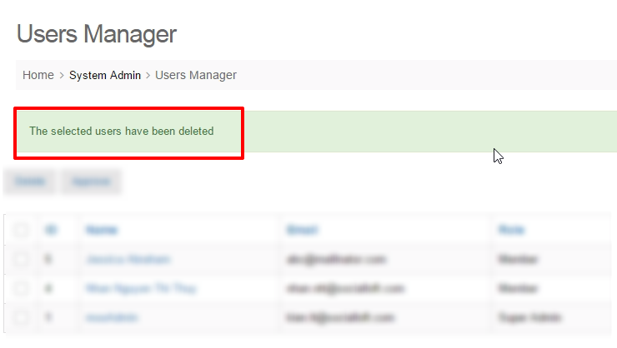
Task: Click the Users Manager page heading
Action: pyautogui.click(x=97, y=34)
